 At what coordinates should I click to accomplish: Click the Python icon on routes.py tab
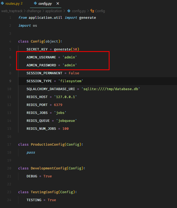tap(2, 3)
